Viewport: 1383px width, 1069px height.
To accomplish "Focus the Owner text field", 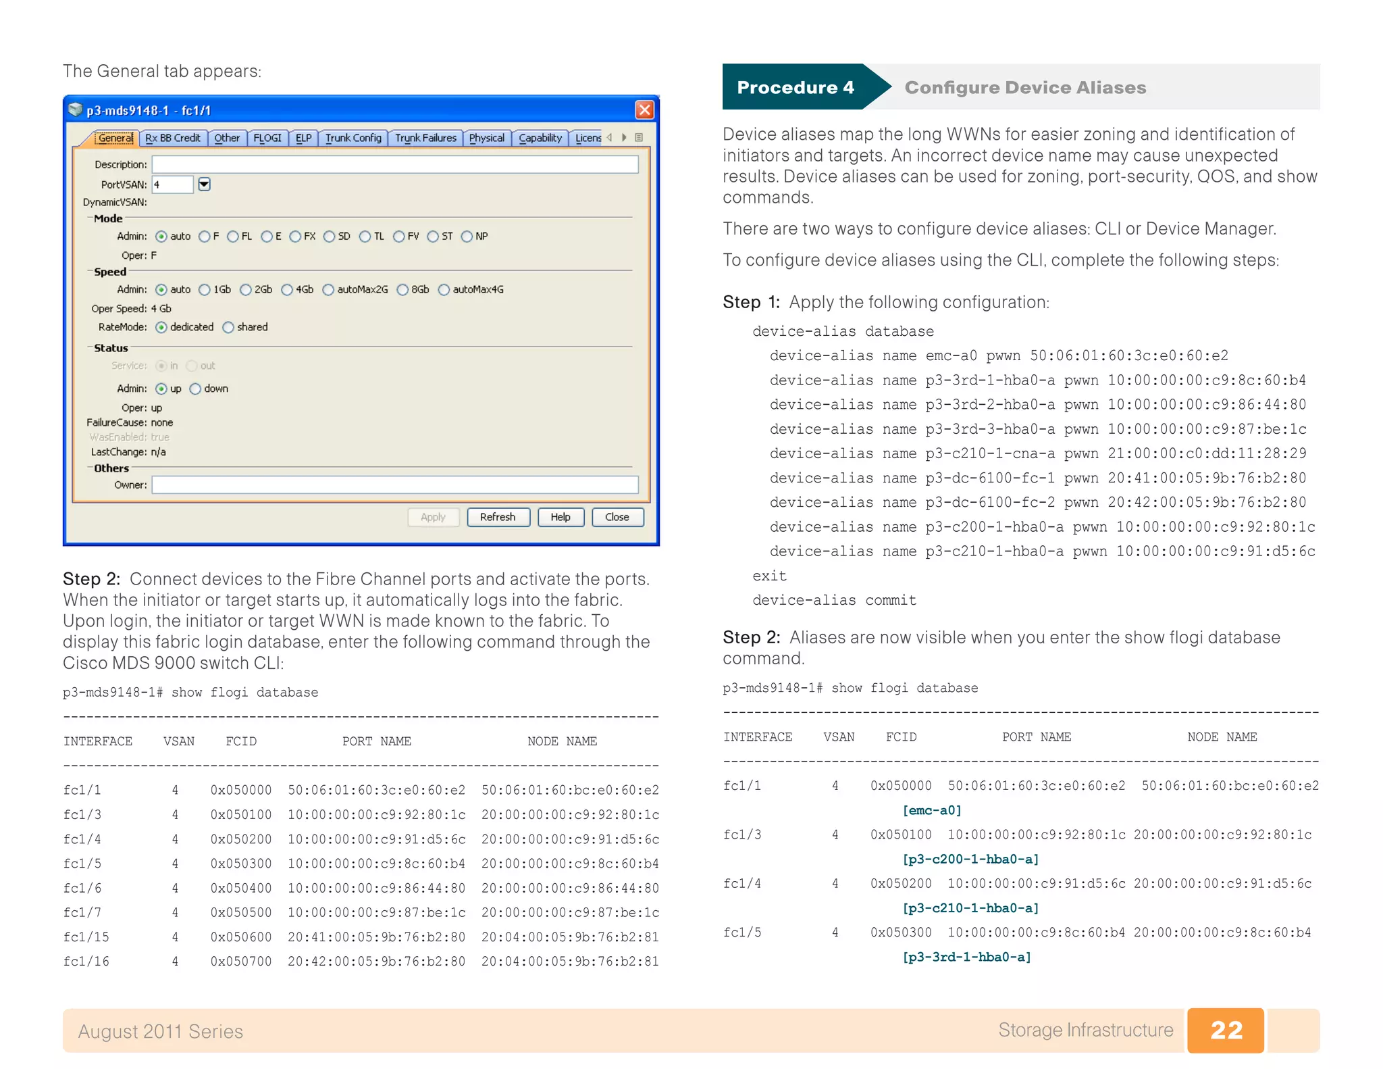I will pos(394,484).
